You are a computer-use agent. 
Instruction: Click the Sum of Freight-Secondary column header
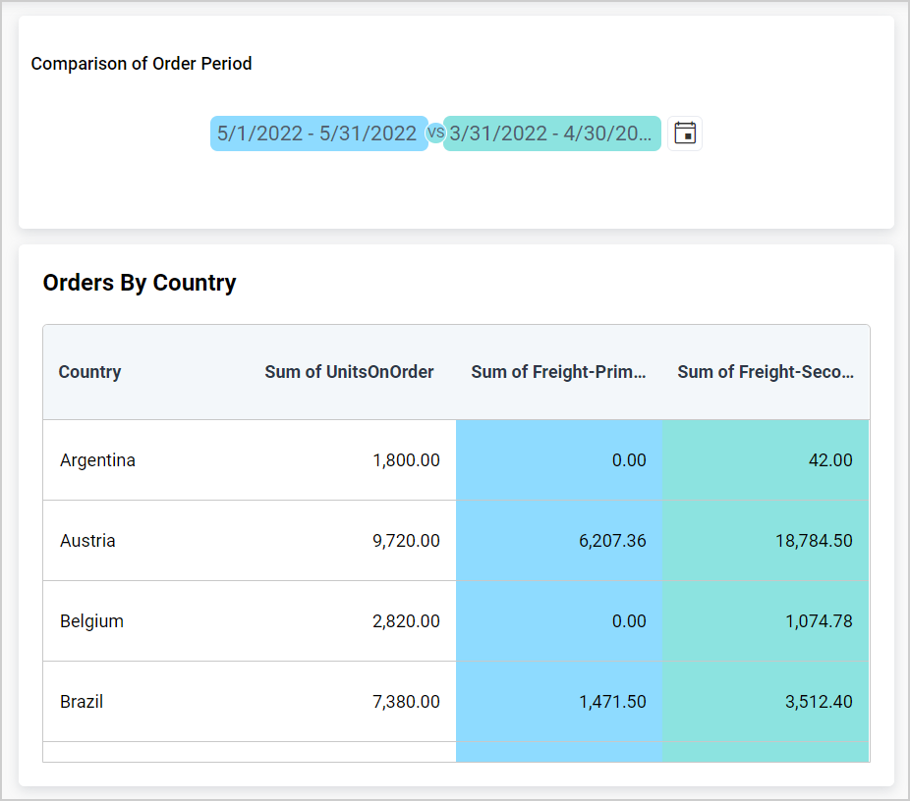click(x=765, y=372)
